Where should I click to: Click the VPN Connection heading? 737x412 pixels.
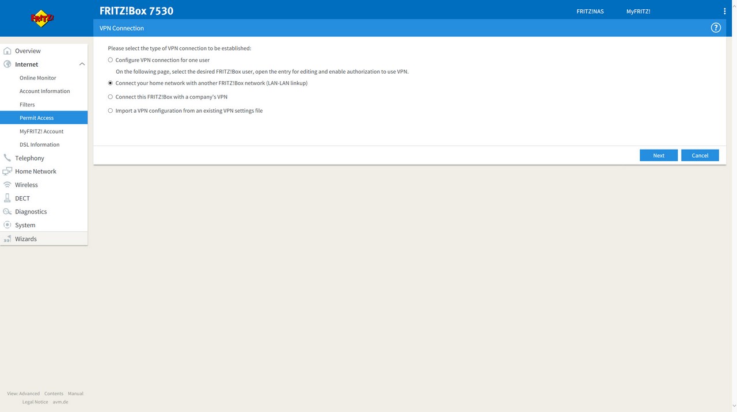tap(121, 28)
